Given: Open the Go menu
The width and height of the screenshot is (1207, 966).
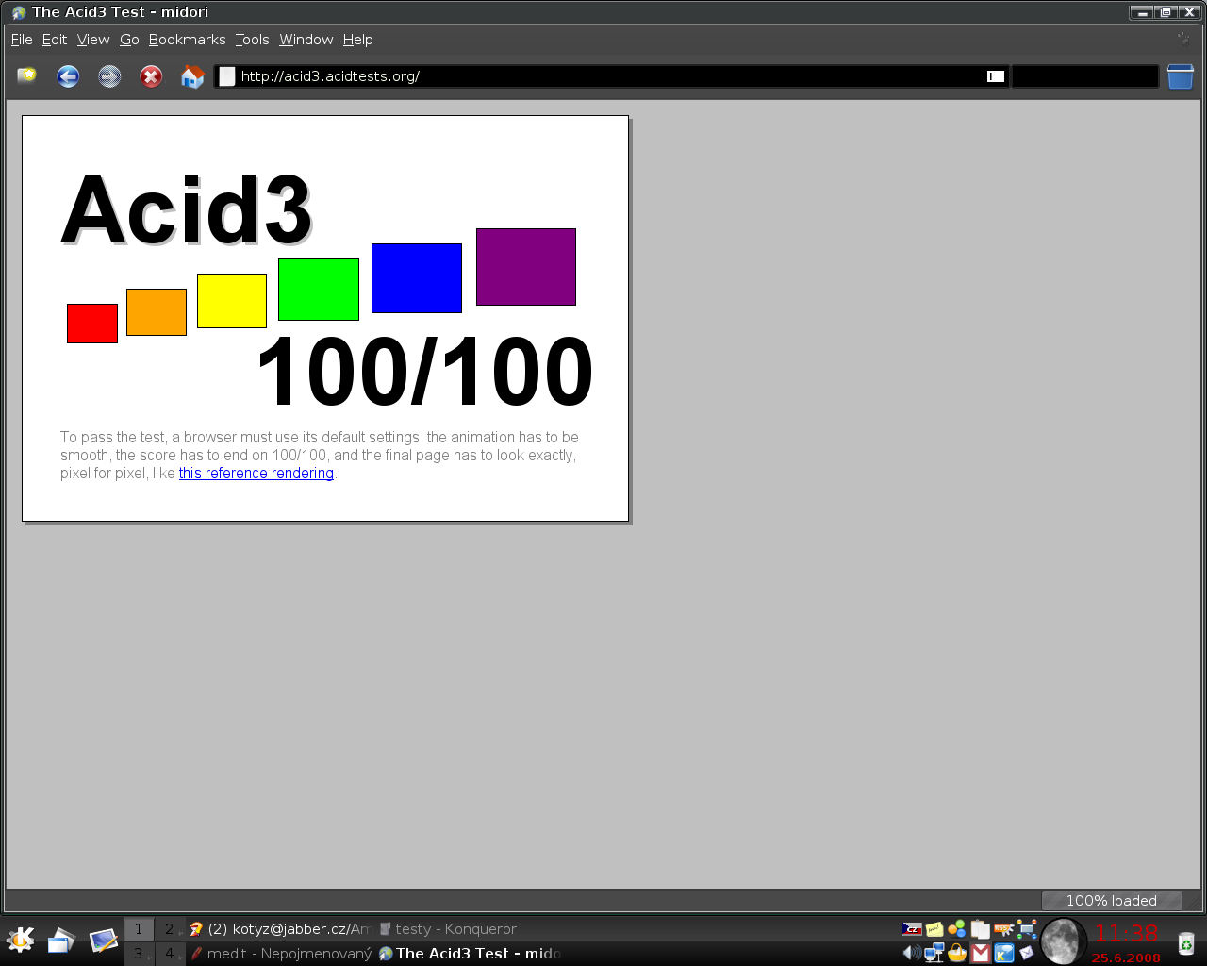Looking at the screenshot, I should (129, 40).
